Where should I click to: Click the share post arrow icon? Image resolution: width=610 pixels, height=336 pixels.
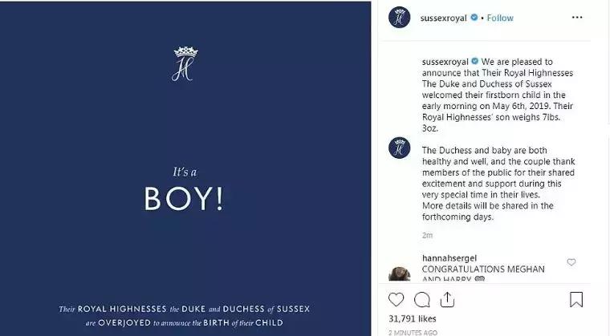(446, 300)
